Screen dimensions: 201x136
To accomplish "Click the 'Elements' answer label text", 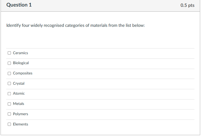I will [x=21, y=124].
